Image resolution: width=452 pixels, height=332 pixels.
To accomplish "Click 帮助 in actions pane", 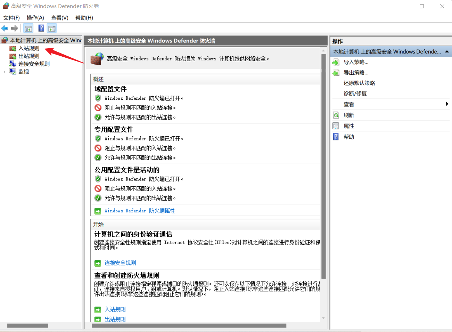I will point(349,137).
